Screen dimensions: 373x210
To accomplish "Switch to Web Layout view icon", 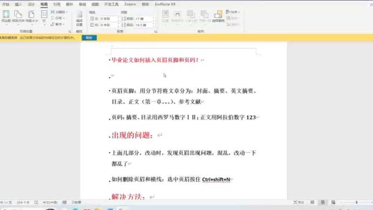I will 333,202.
